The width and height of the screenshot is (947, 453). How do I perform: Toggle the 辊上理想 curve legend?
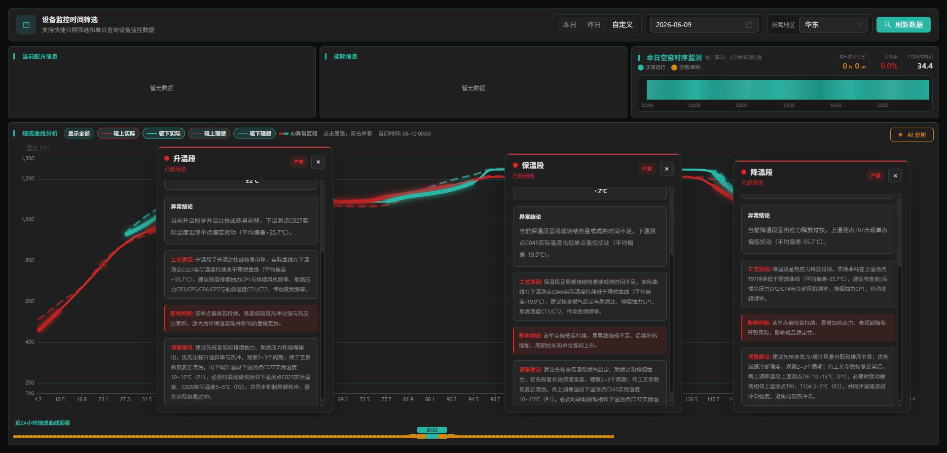click(x=209, y=134)
